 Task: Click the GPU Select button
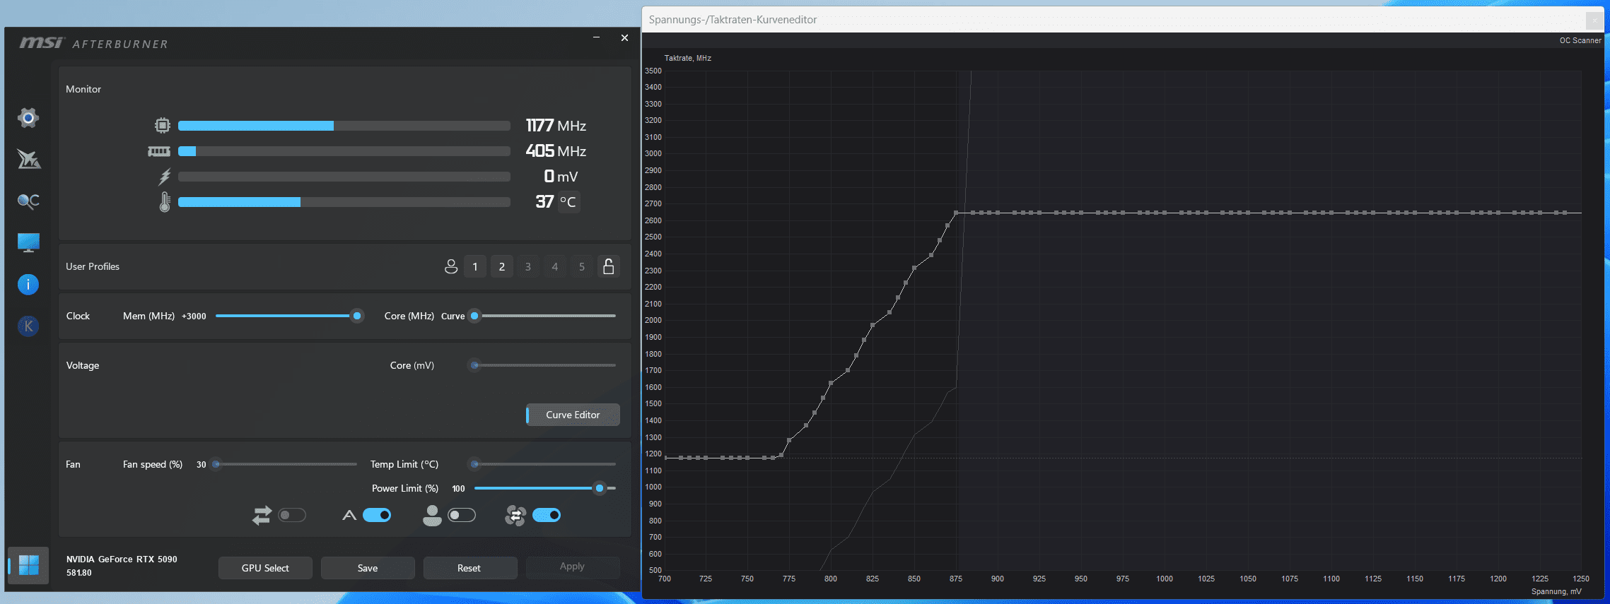point(265,568)
